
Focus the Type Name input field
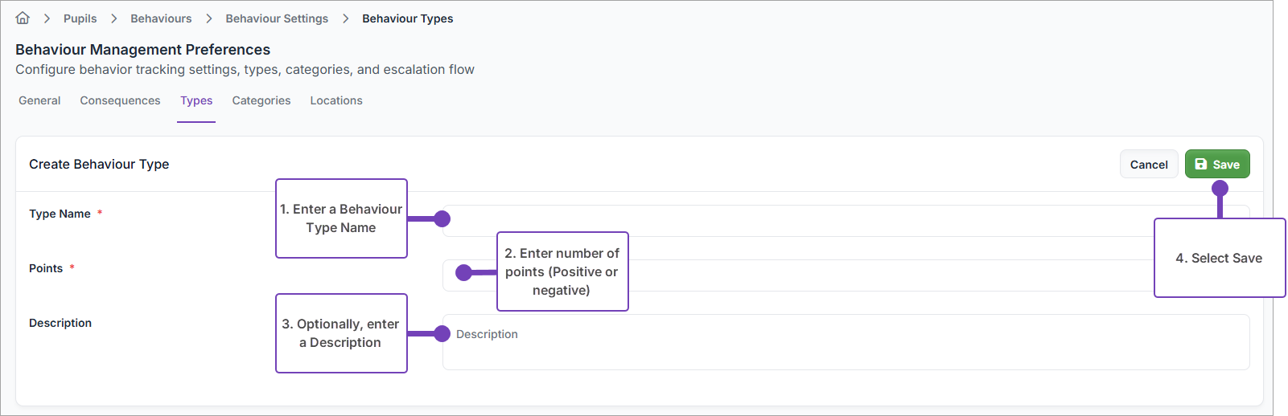(804, 221)
